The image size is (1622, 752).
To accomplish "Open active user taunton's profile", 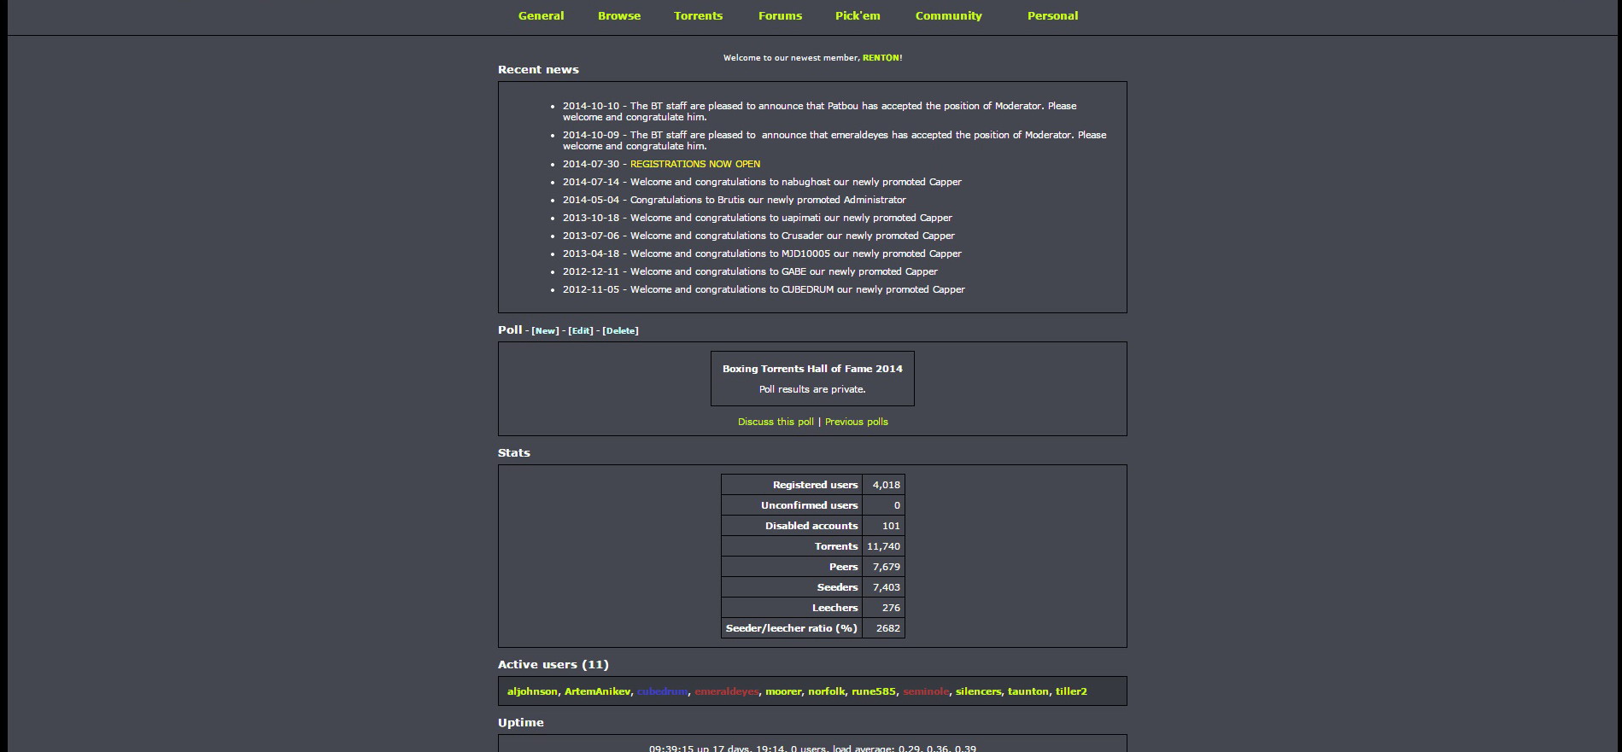I will pos(1028,691).
